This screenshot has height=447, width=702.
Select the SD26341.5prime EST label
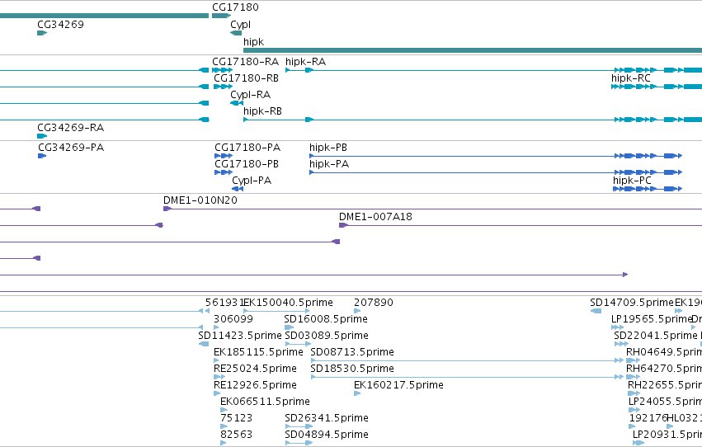327,419
